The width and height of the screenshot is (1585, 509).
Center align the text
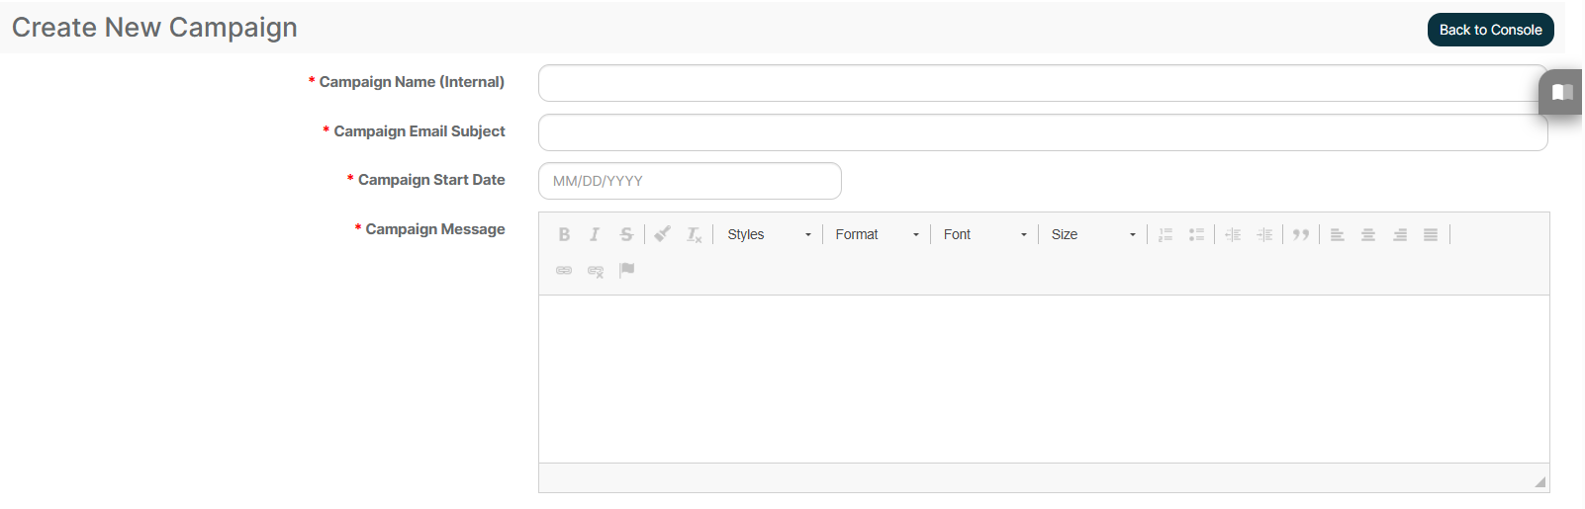click(1368, 234)
